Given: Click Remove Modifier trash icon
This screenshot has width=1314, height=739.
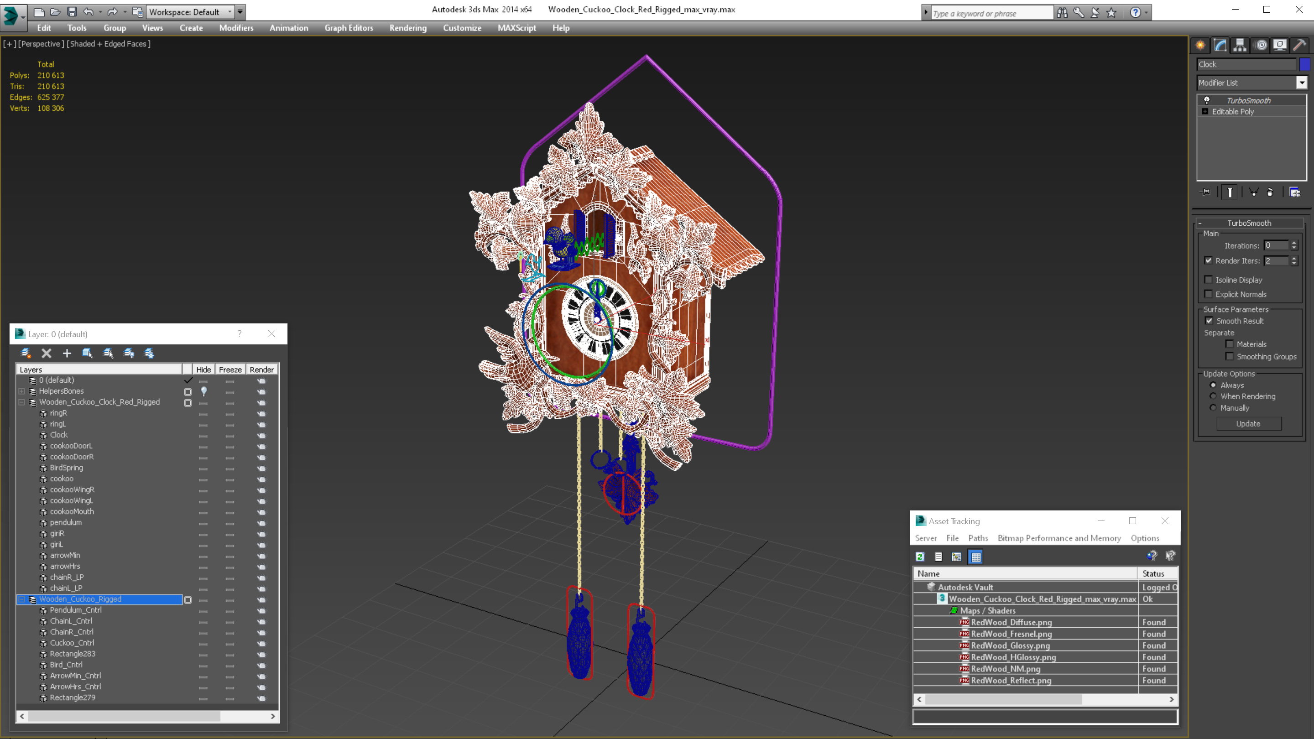Looking at the screenshot, I should point(1270,192).
